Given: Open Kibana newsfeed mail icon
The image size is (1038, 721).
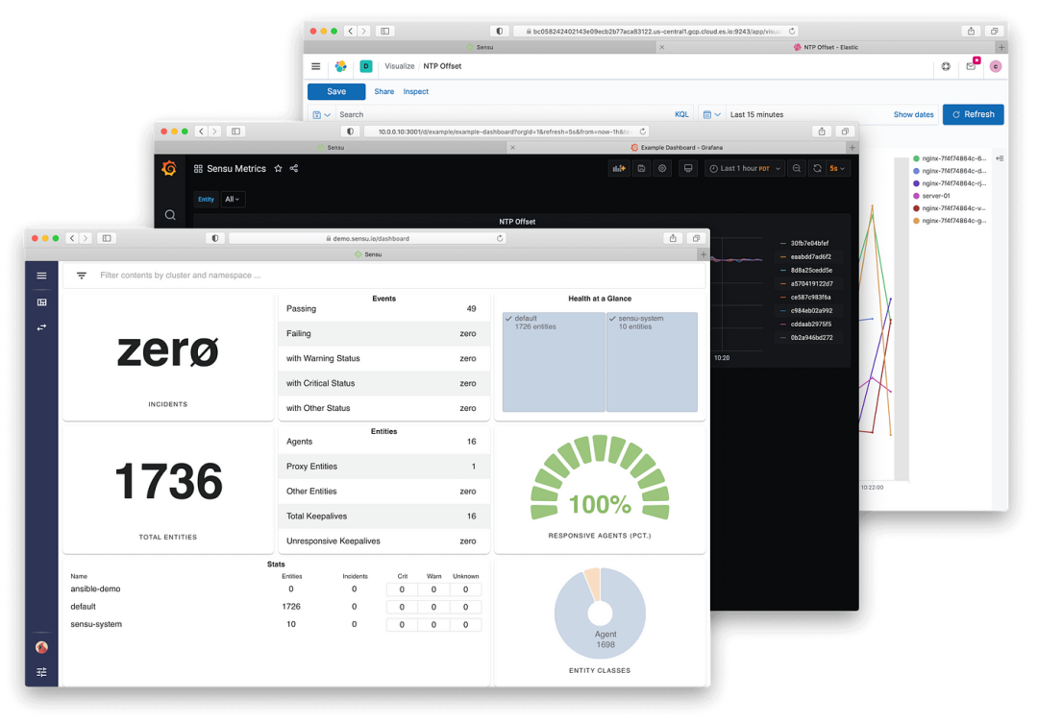Looking at the screenshot, I should click(971, 66).
